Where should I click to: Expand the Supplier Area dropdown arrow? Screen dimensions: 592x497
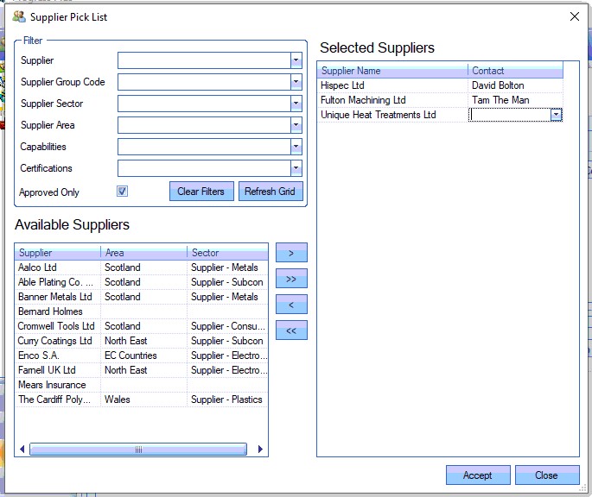[x=296, y=125]
